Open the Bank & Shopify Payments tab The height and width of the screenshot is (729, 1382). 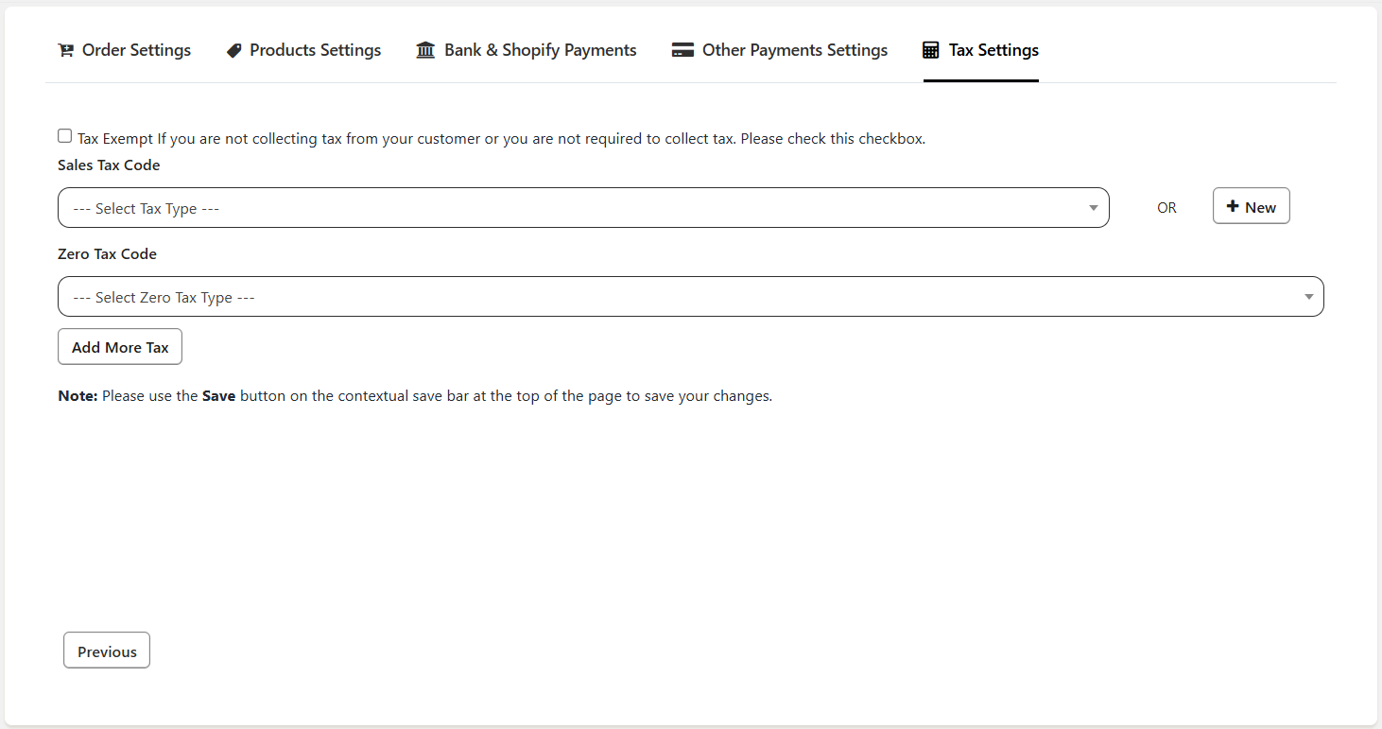click(x=540, y=51)
